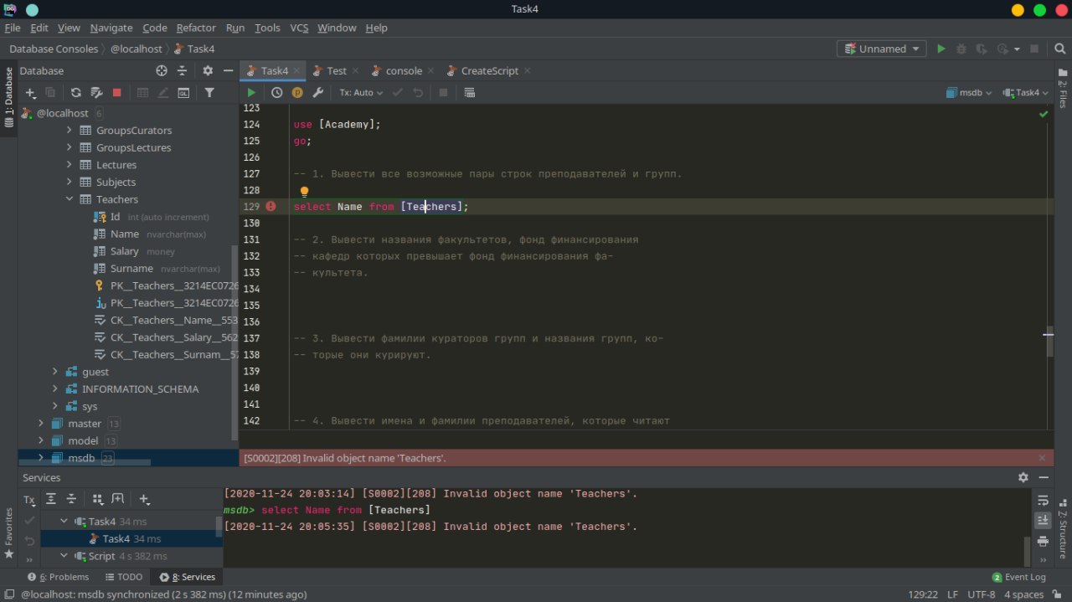Click the red Disconnect square in the Database panel
1072x602 pixels.
[x=117, y=93]
